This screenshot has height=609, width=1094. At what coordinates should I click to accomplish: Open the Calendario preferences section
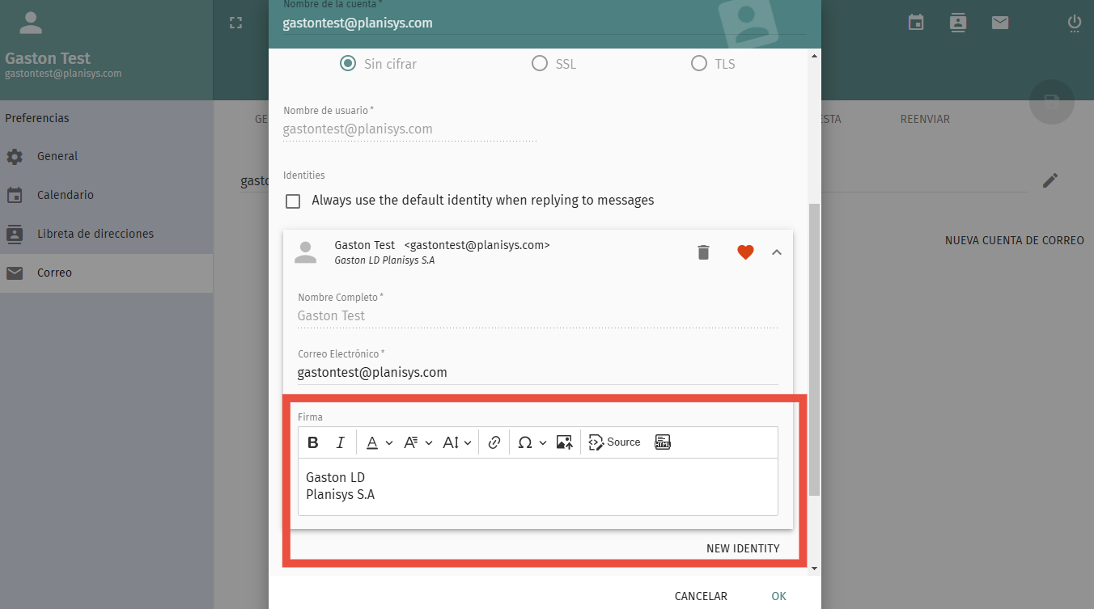click(66, 195)
